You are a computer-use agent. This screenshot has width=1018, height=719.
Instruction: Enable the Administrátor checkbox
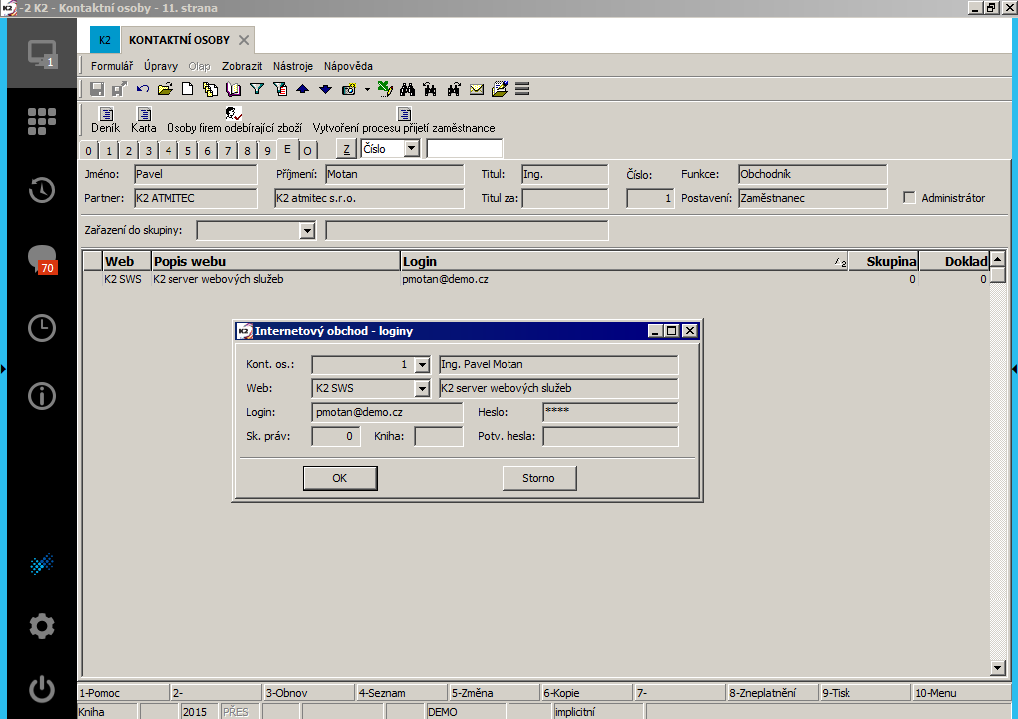pos(909,198)
